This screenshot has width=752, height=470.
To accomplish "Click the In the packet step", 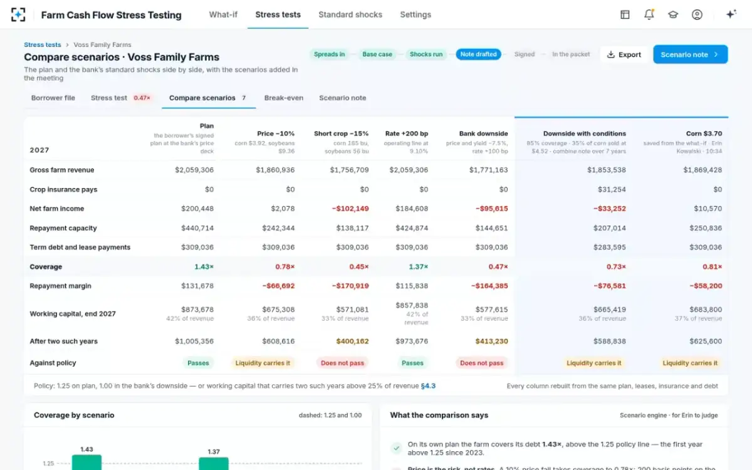I will [571, 55].
